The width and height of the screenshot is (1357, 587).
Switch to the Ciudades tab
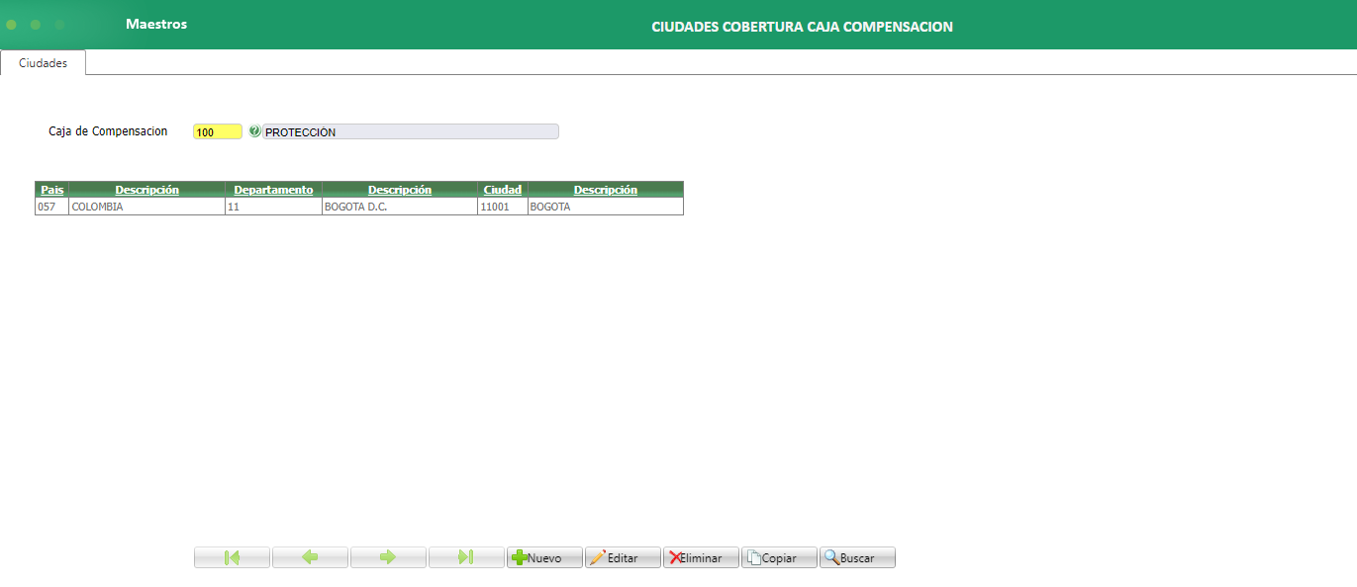coord(43,61)
